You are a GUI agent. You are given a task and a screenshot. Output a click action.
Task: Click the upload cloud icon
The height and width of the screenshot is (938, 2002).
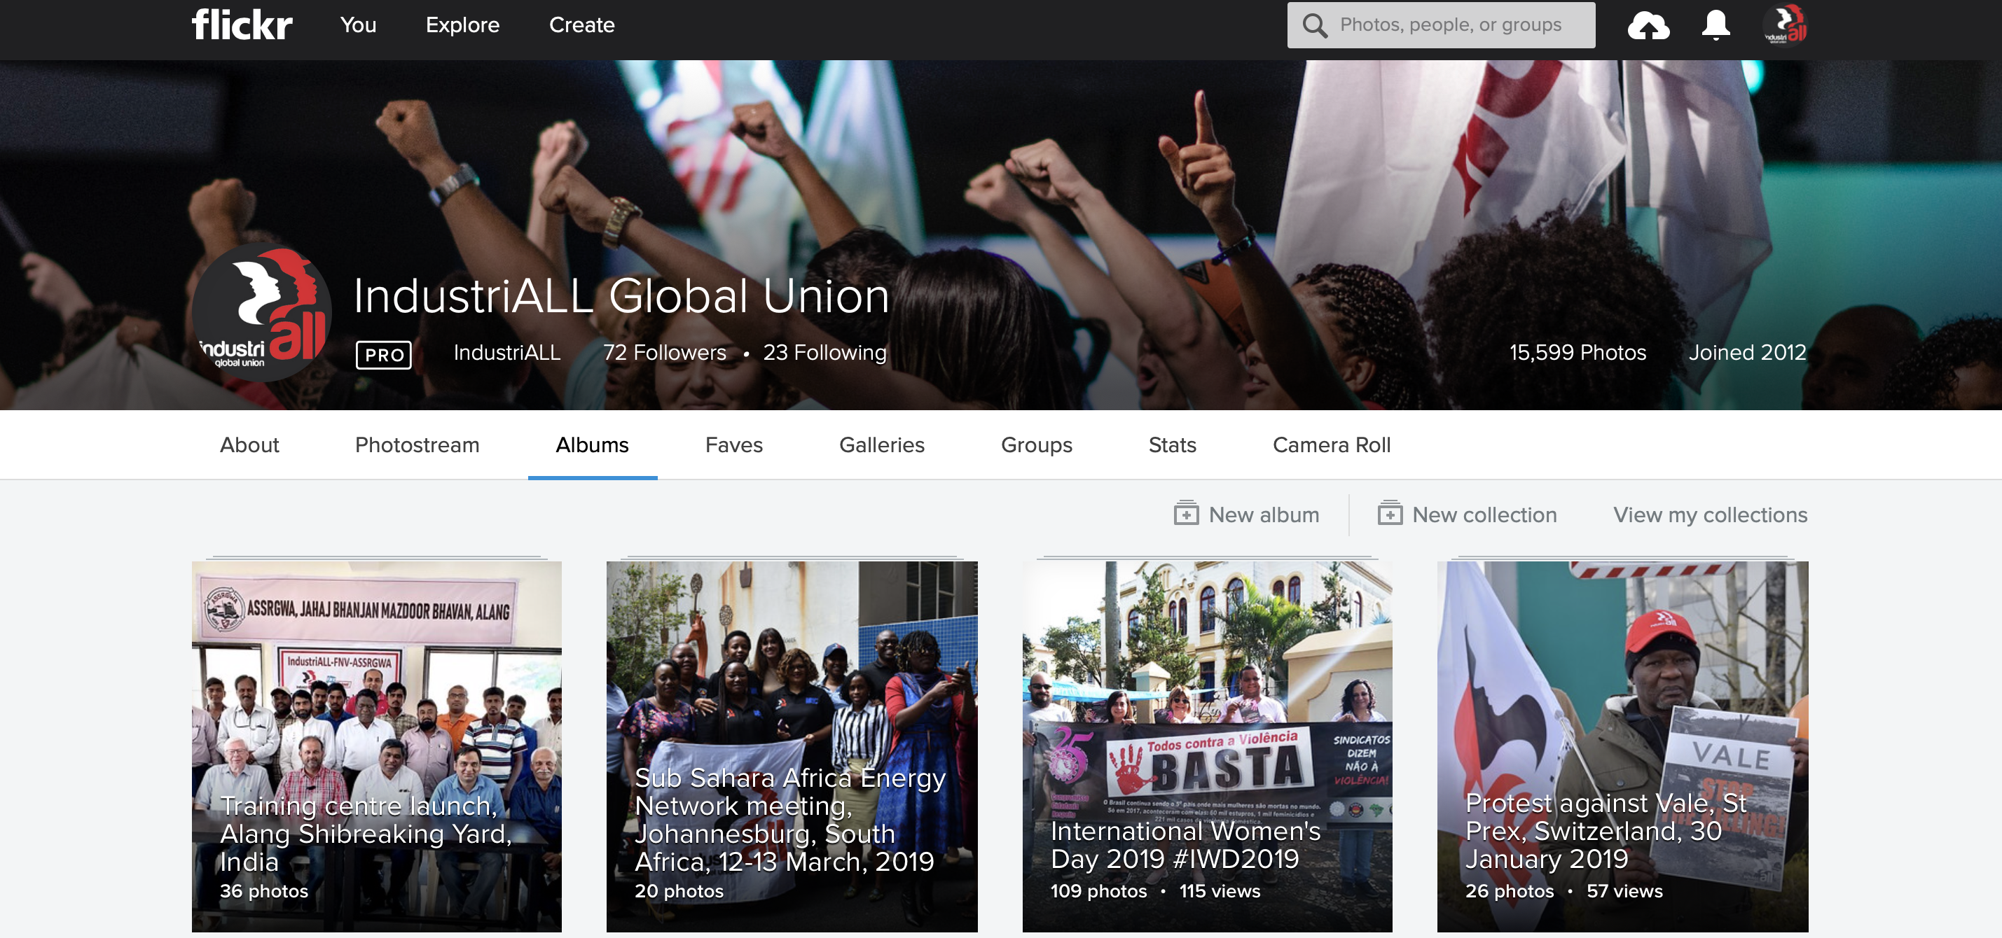coord(1648,26)
